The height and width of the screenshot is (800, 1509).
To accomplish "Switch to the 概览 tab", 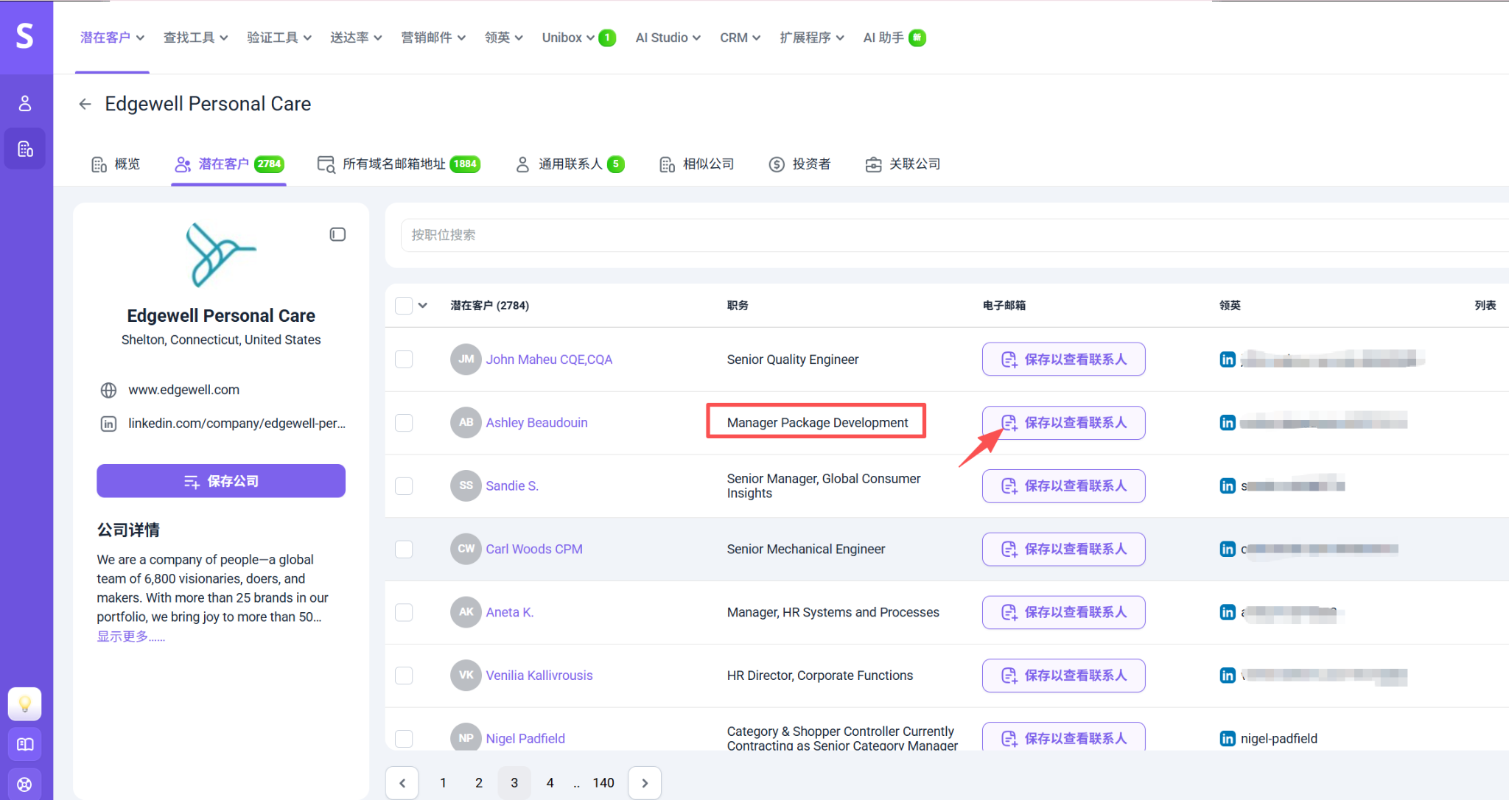I will point(116,164).
